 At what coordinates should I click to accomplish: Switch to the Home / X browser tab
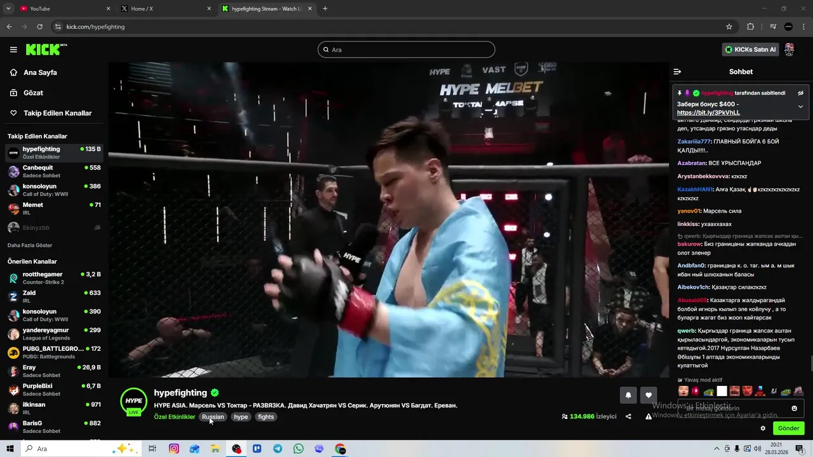coord(165,9)
